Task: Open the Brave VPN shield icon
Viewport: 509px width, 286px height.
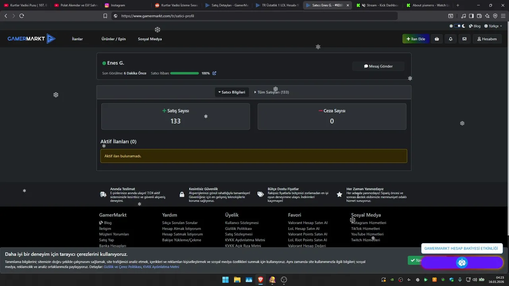Action: tap(495, 16)
